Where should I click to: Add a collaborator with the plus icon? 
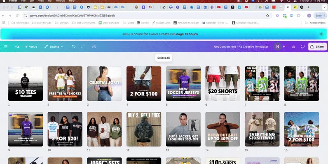(284, 46)
